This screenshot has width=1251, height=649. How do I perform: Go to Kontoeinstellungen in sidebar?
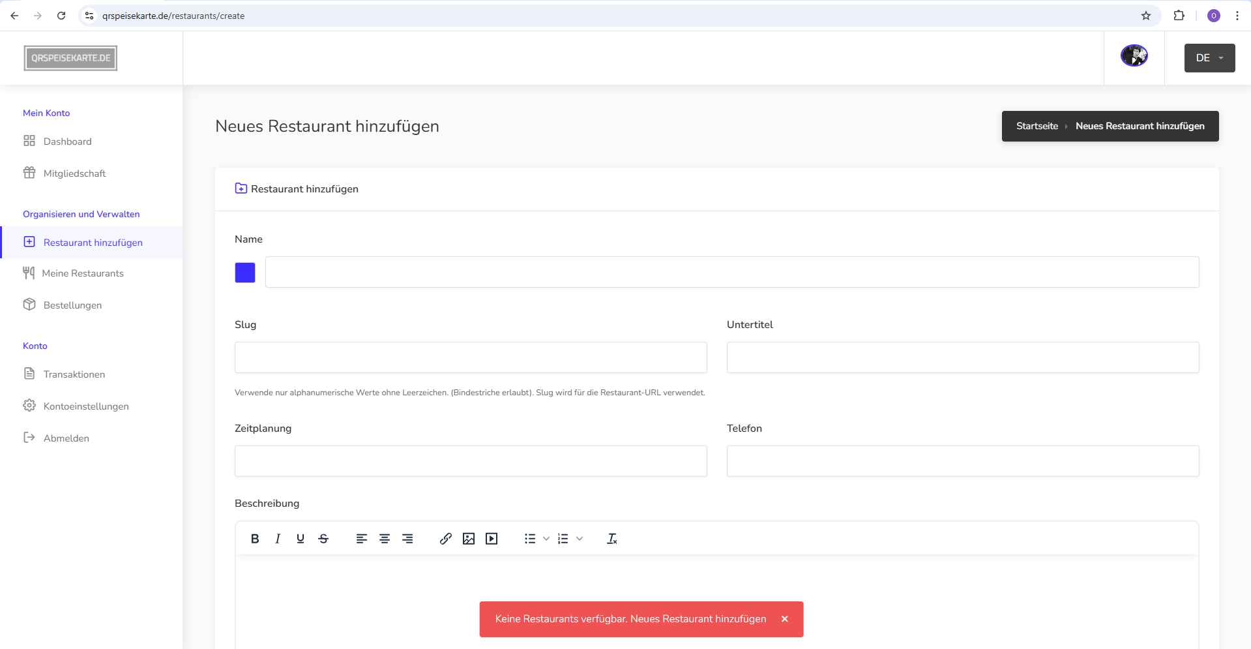[86, 406]
